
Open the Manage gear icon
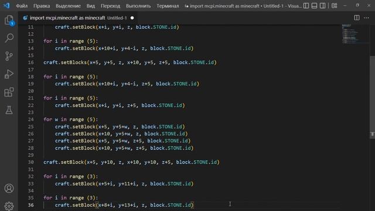[x=9, y=206]
